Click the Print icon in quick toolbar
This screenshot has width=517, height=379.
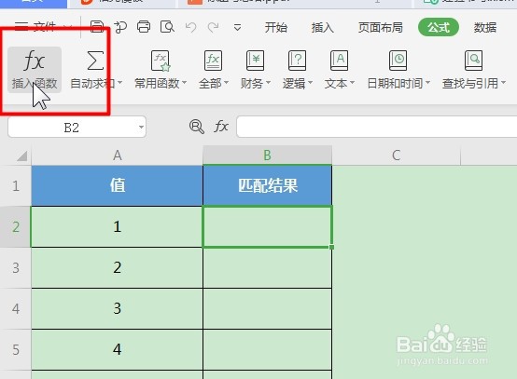click(144, 27)
